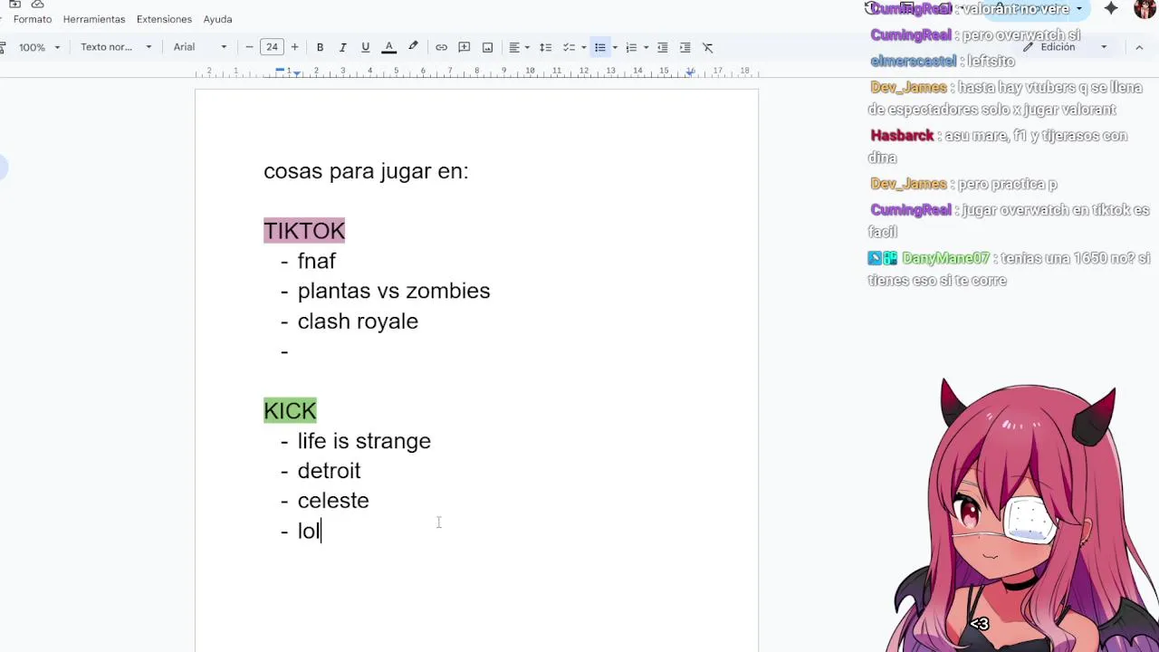Click the 'fnaf' list item
Viewport: 1159px width, 652px height.
pos(317,261)
